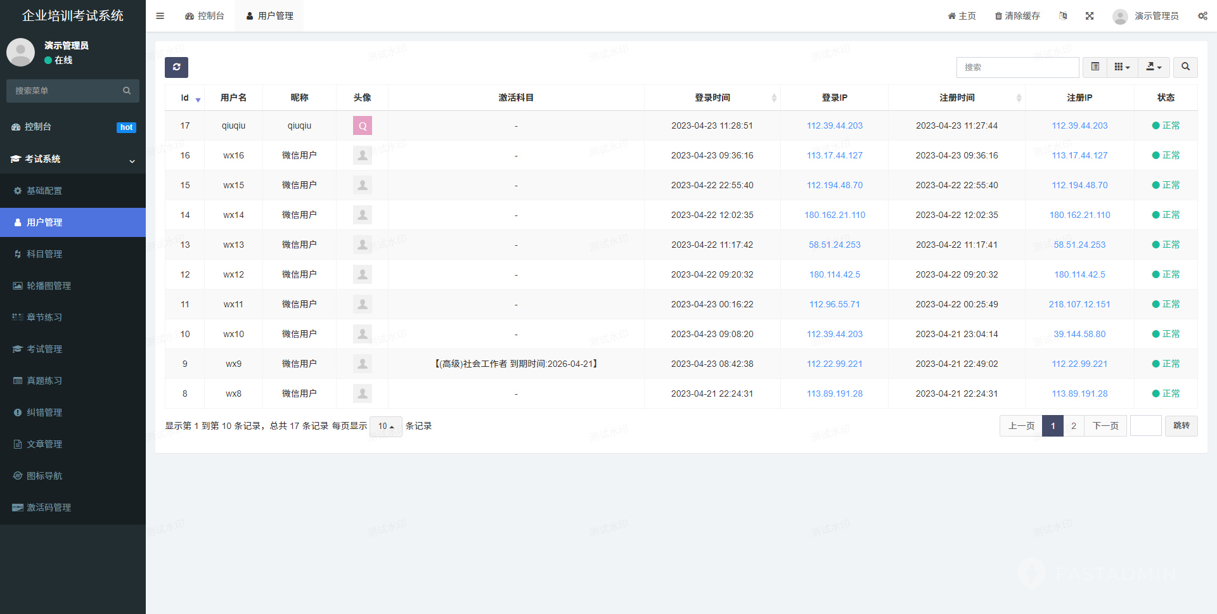Click the search magnifier button in toolbar
Image resolution: width=1217 pixels, height=614 pixels.
tap(1185, 67)
